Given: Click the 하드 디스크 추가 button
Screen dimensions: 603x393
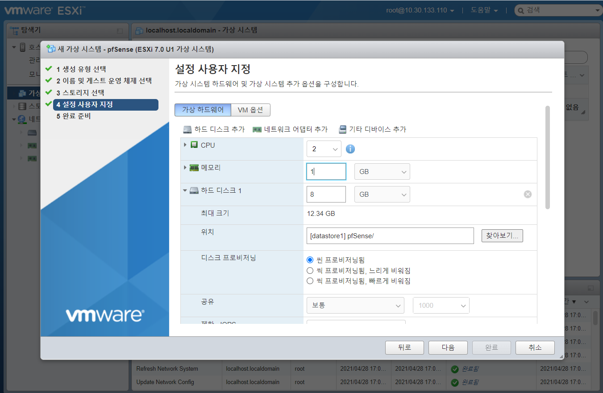Looking at the screenshot, I should pyautogui.click(x=214, y=129).
